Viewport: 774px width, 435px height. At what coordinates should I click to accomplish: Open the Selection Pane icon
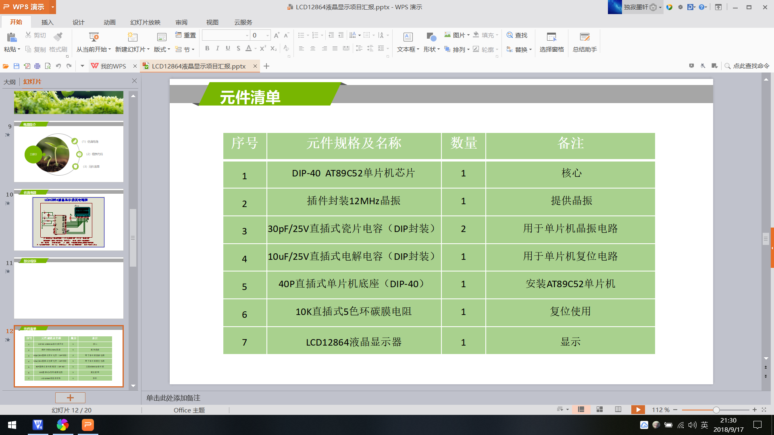(551, 37)
